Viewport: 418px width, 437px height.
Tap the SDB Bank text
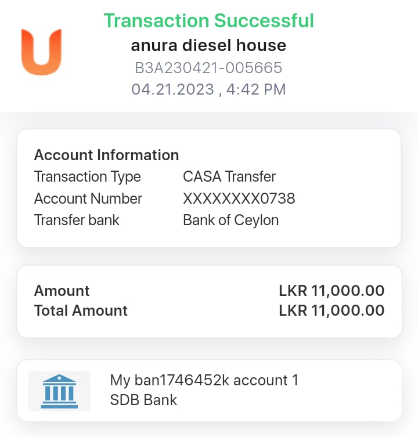(143, 400)
